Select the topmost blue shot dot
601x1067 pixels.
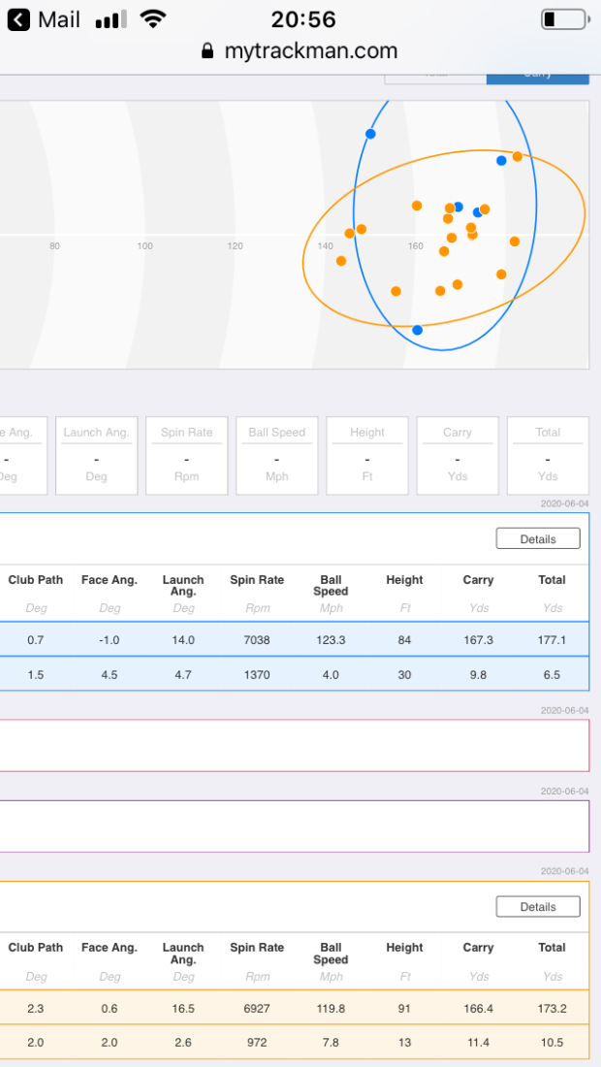tap(370, 134)
